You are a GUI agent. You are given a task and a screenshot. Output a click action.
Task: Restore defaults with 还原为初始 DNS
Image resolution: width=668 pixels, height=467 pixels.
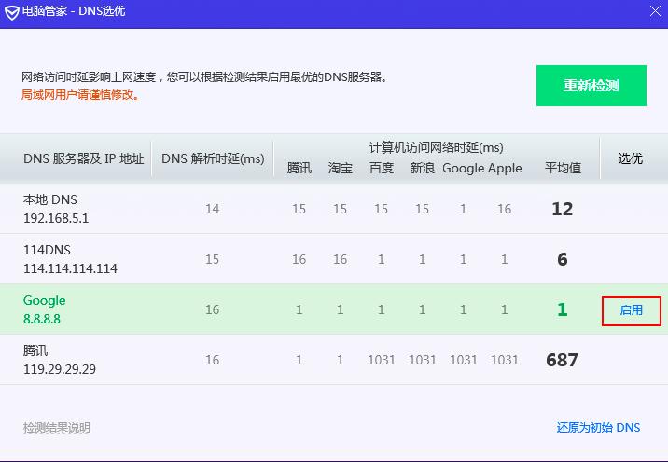click(x=598, y=428)
